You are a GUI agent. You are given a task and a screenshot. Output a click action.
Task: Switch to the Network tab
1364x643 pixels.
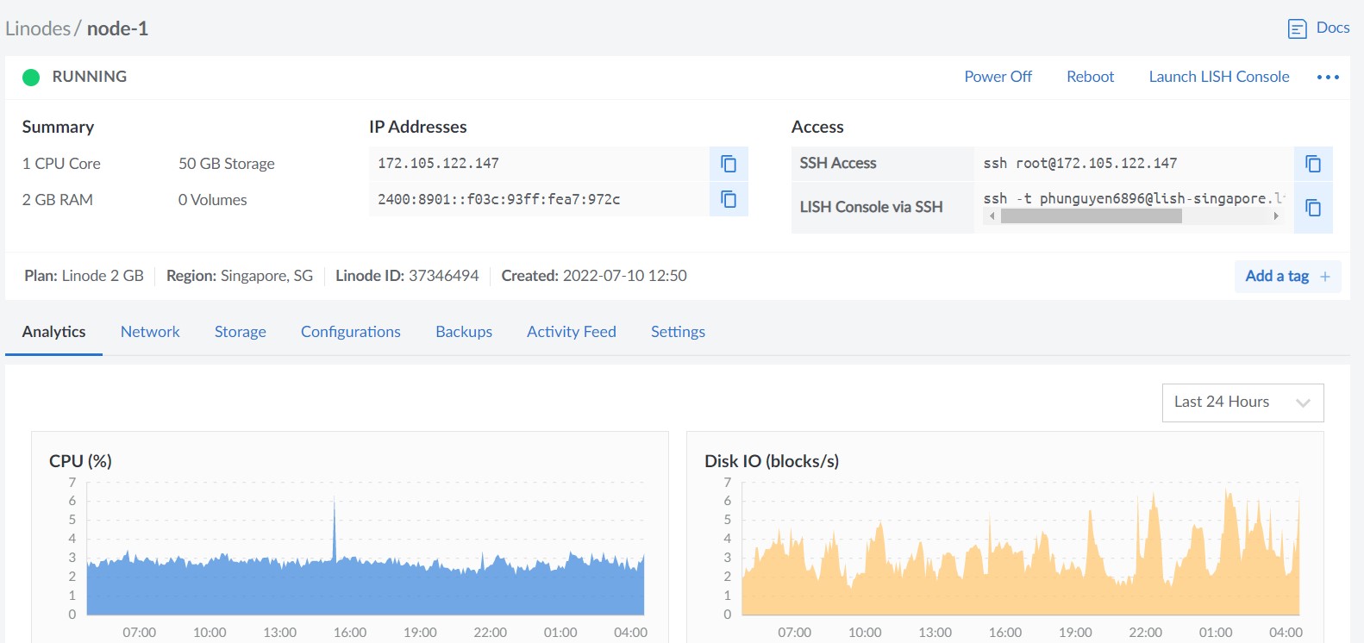[150, 332]
